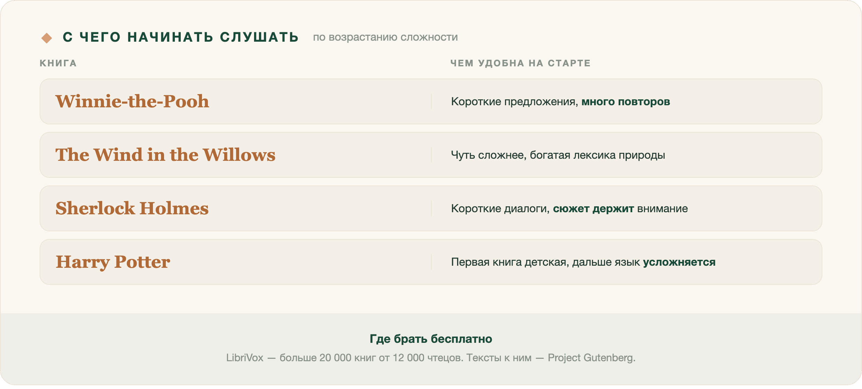Viewport: 862px width, 389px height.
Task: Click subtitle "по возрастанию сложности"
Action: [385, 37]
